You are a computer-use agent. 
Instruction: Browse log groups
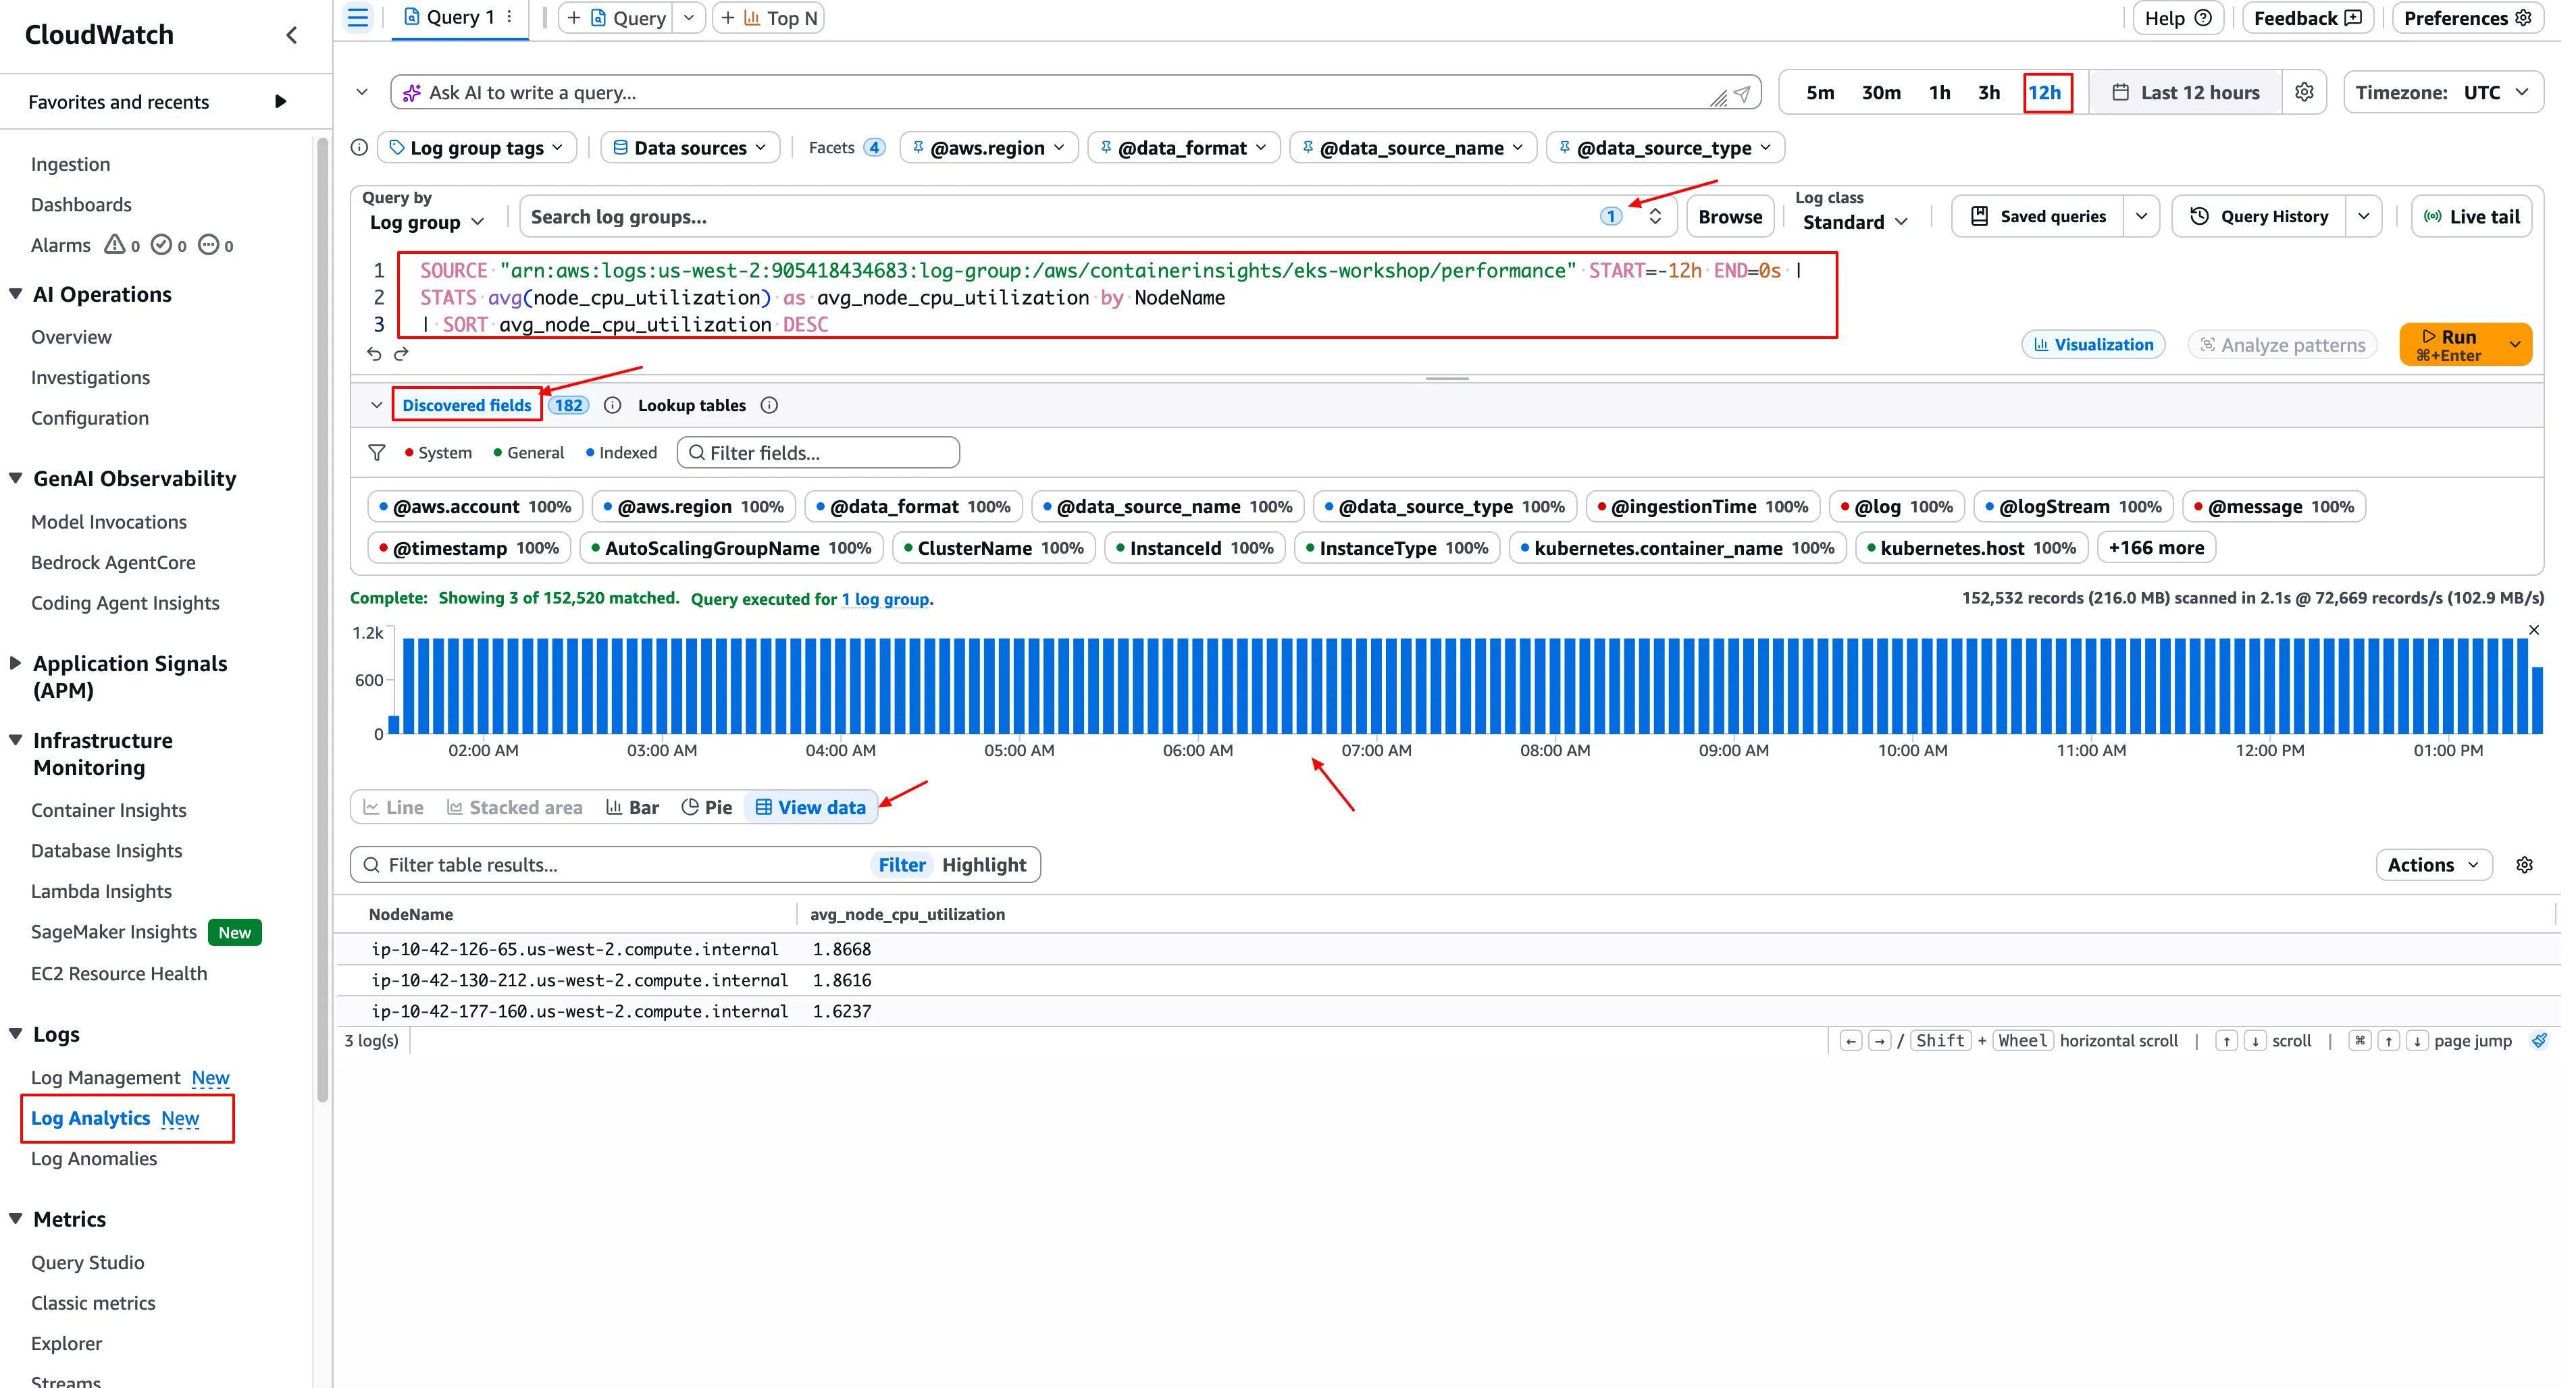click(1730, 217)
